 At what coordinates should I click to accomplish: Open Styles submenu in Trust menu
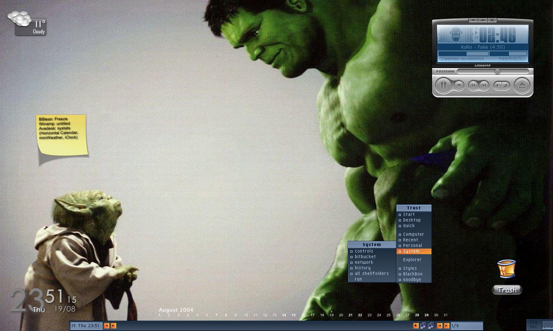pyautogui.click(x=414, y=268)
